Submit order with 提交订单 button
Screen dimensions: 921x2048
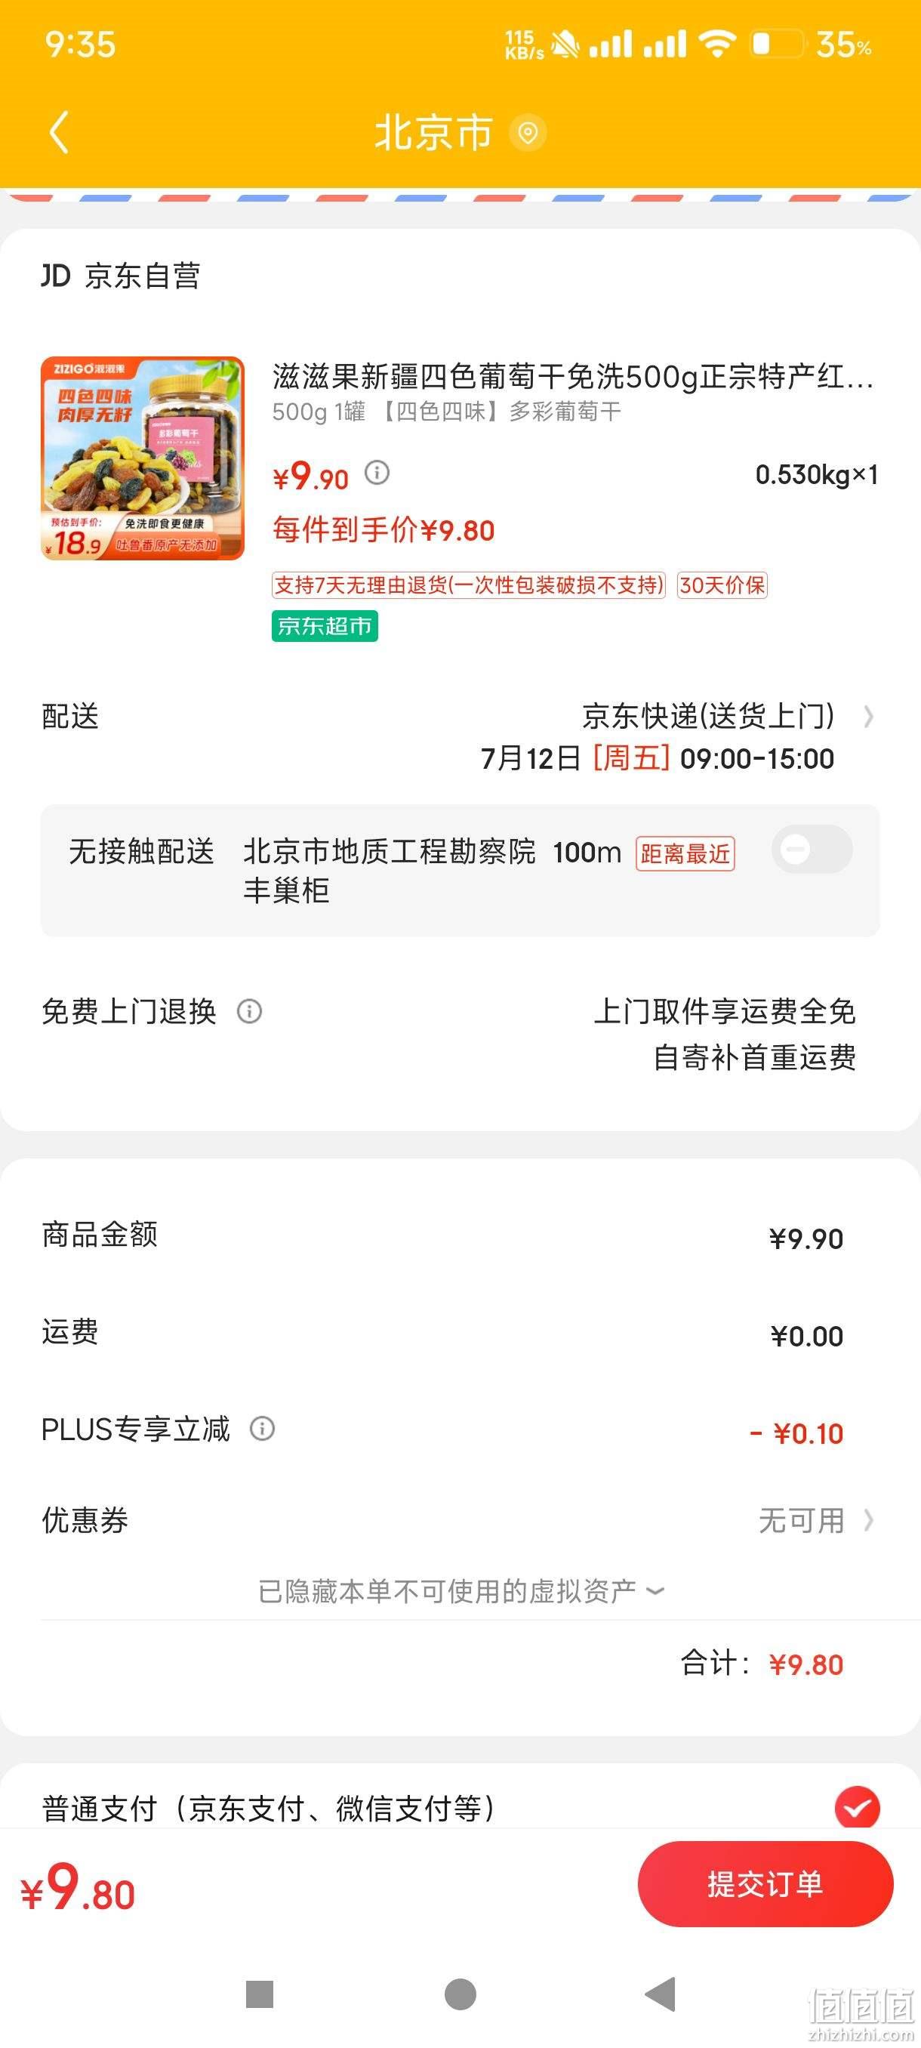pos(765,1883)
